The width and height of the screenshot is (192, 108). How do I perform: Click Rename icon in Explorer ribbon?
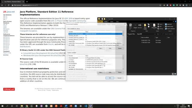point(140,26)
